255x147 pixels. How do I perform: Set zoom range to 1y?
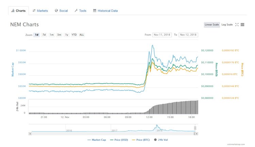pos(67,35)
